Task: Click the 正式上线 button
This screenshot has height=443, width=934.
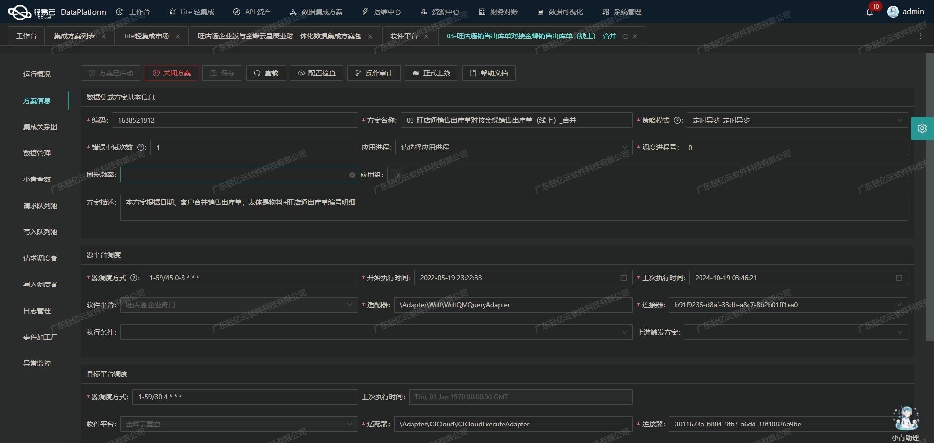Action: pos(431,73)
